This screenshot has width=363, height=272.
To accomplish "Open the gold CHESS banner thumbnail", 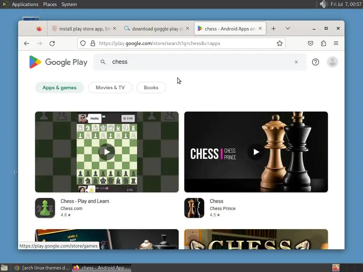I will [256, 239].
